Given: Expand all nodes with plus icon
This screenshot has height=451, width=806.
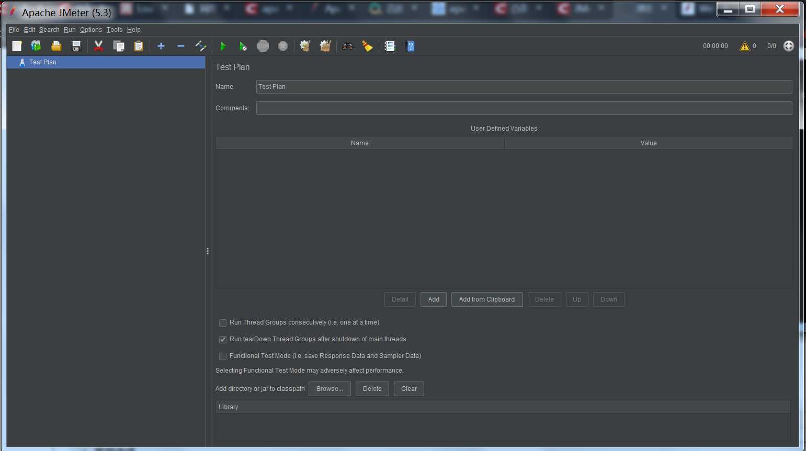Looking at the screenshot, I should click(161, 46).
